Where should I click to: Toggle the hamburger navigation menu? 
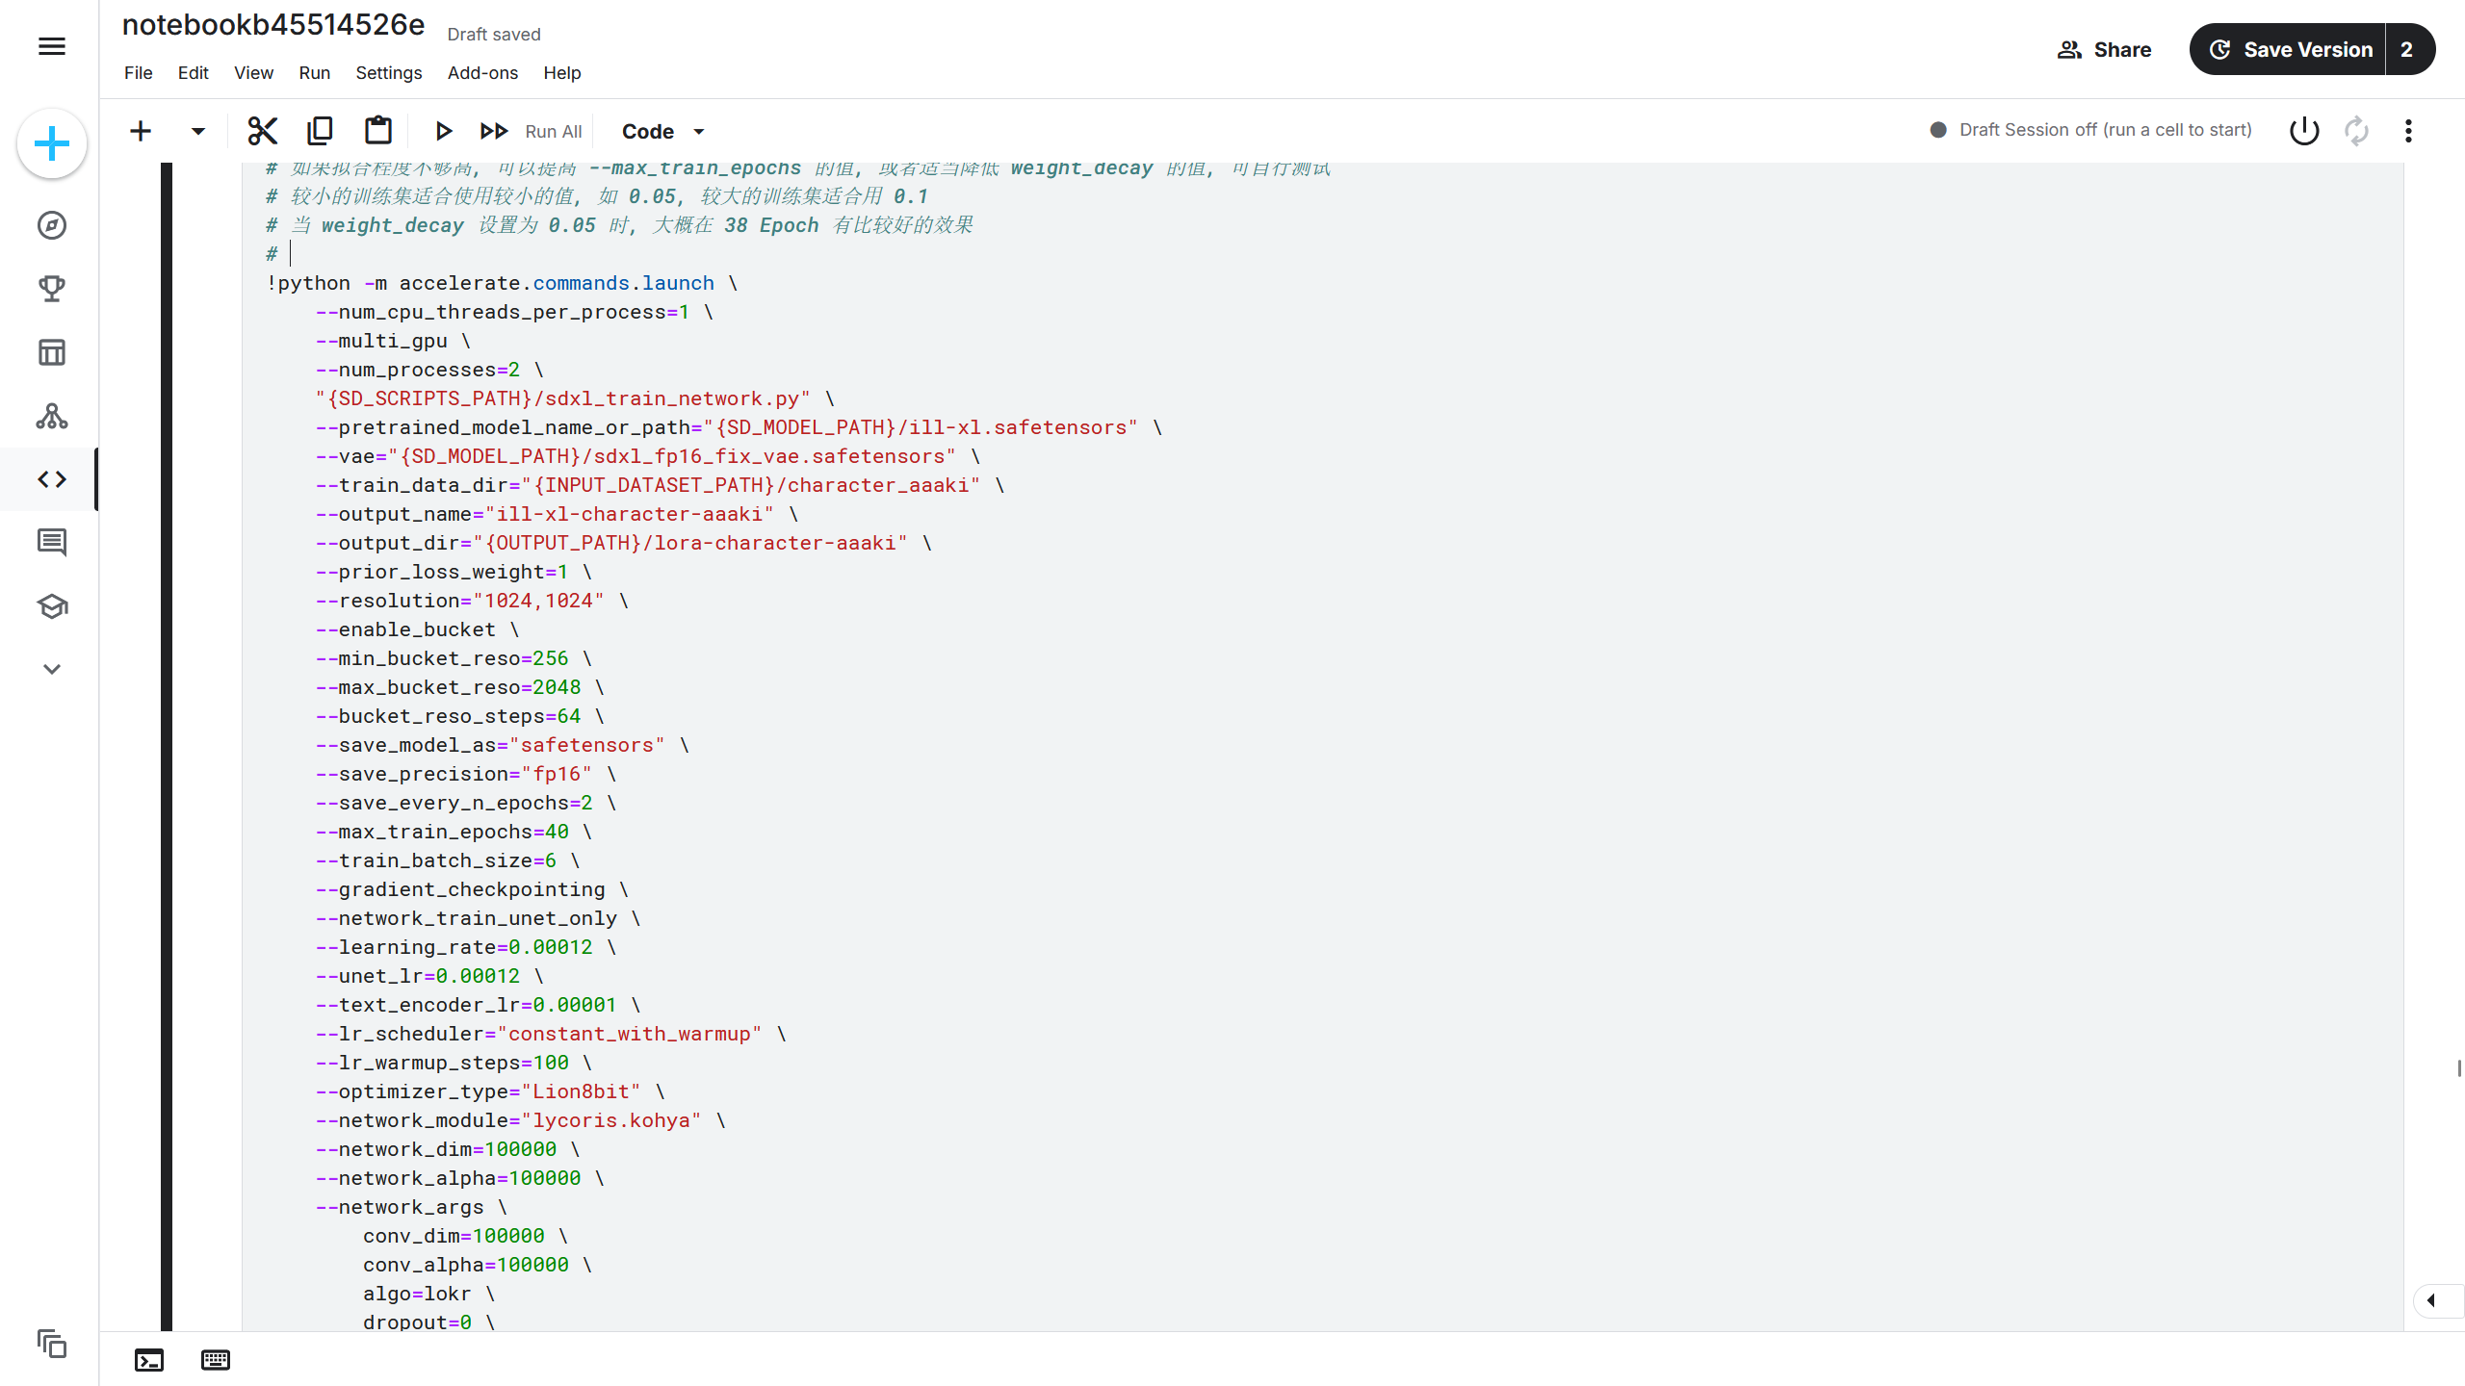[52, 46]
